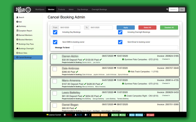Toggle Including Overnight Bookings checkbox
The width and height of the screenshot is (196, 122).
coord(120,32)
